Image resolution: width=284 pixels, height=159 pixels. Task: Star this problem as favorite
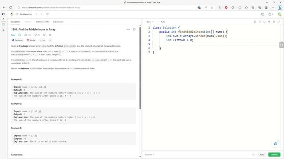44,35
